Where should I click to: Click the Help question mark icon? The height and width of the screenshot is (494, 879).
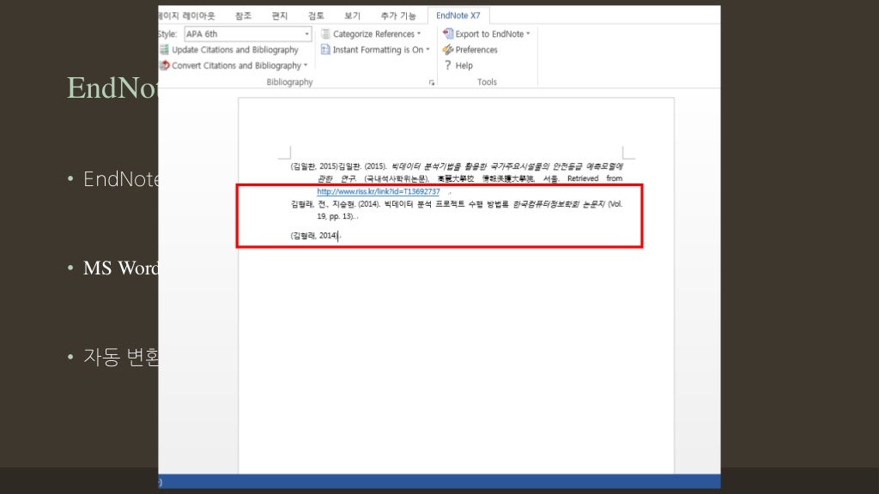(447, 65)
